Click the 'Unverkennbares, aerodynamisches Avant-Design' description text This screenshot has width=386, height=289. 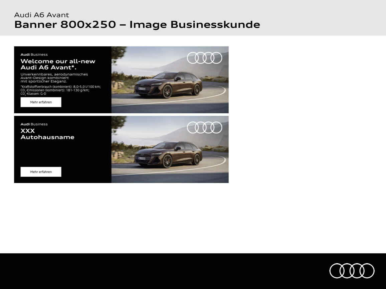click(54, 78)
